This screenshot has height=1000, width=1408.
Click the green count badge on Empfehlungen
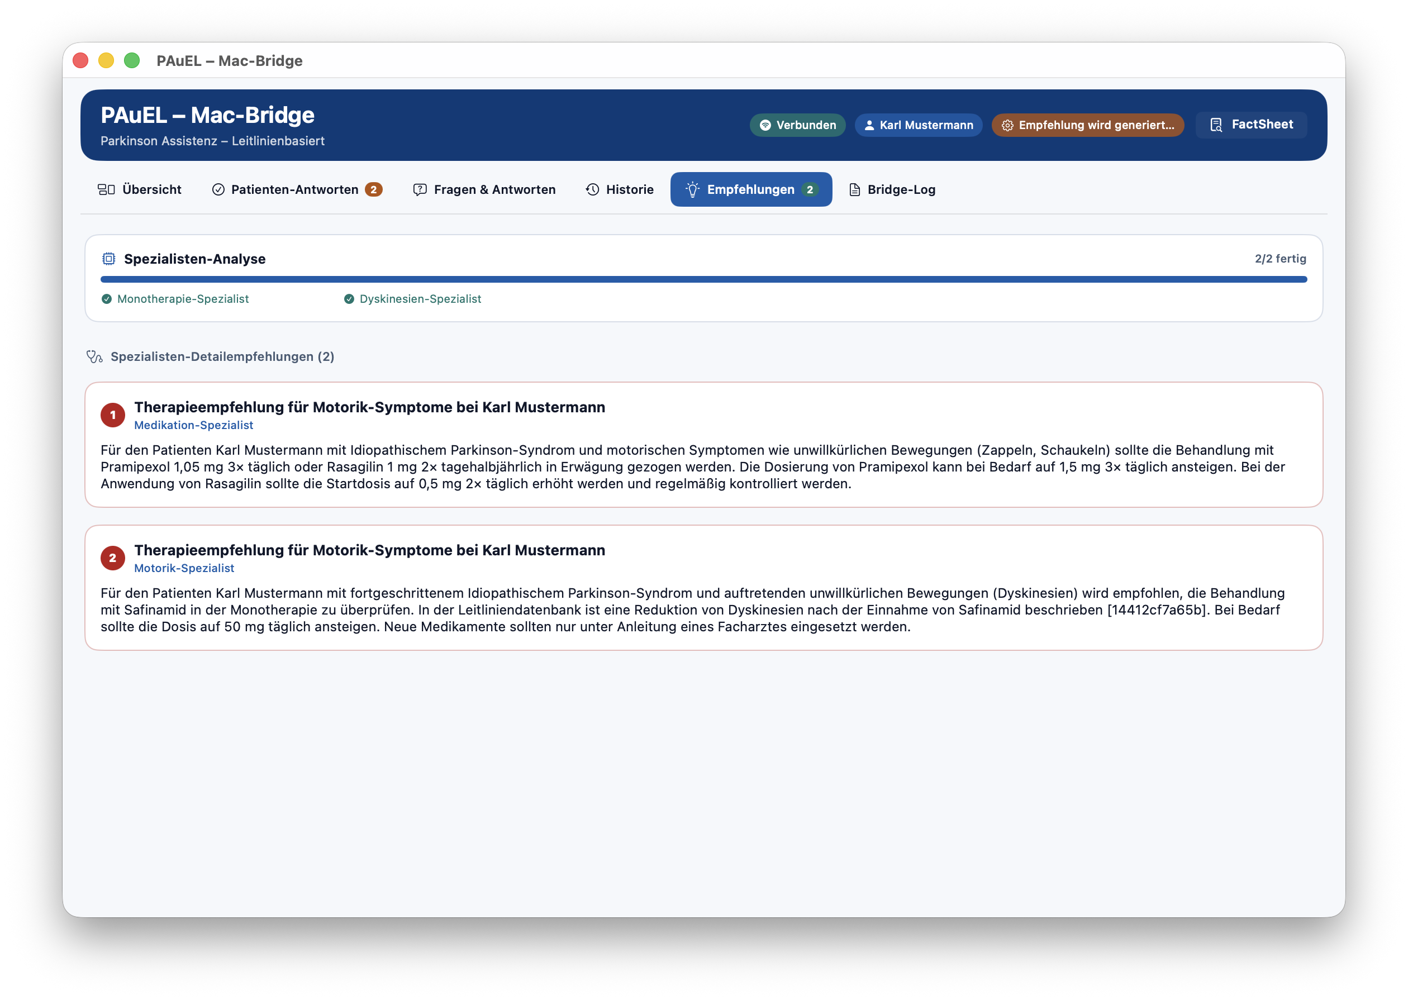coord(810,189)
